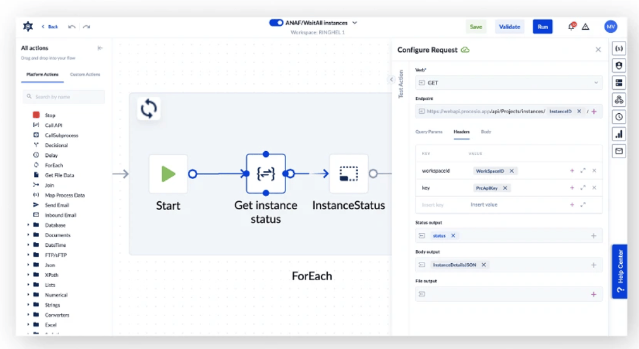Switch to Custom Actions tab
Screen dimensions: 639x349
85,75
